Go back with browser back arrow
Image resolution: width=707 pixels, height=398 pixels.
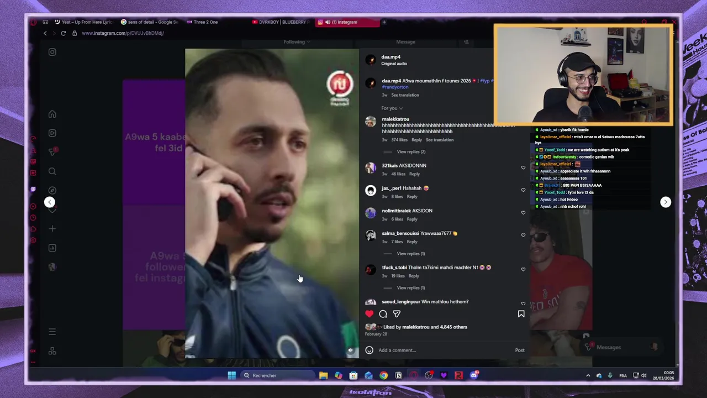(45, 33)
